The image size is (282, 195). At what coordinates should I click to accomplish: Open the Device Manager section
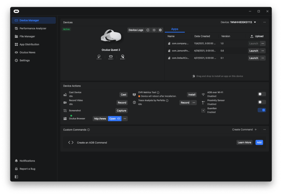pyautogui.click(x=34, y=20)
